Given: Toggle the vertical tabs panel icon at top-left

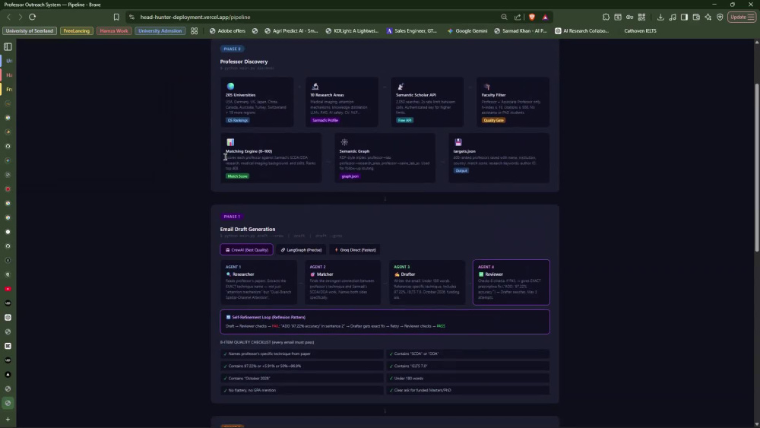Looking at the screenshot, I should point(8,47).
